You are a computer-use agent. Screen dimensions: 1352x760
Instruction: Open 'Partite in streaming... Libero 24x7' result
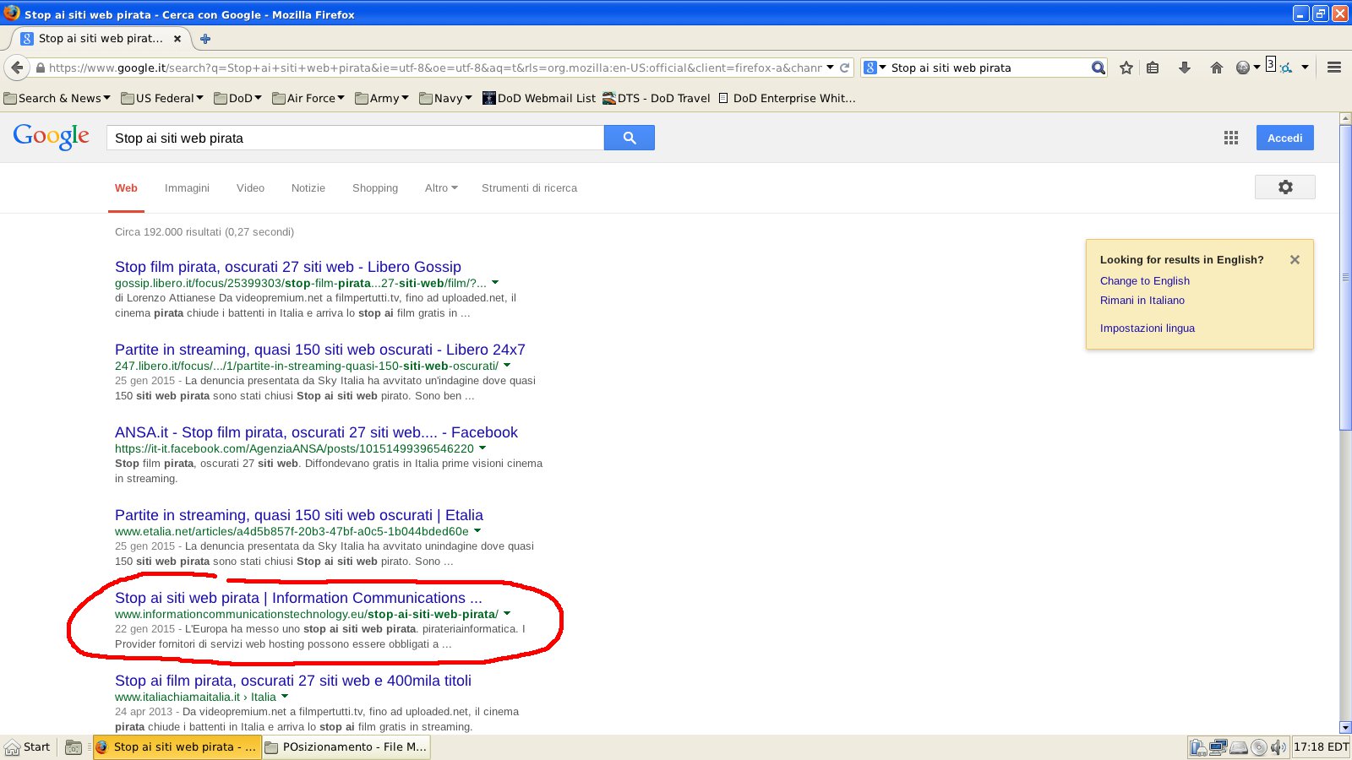tap(320, 350)
